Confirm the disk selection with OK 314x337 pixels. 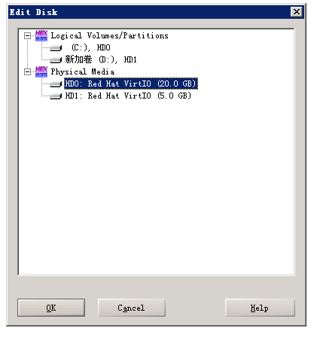click(x=51, y=308)
